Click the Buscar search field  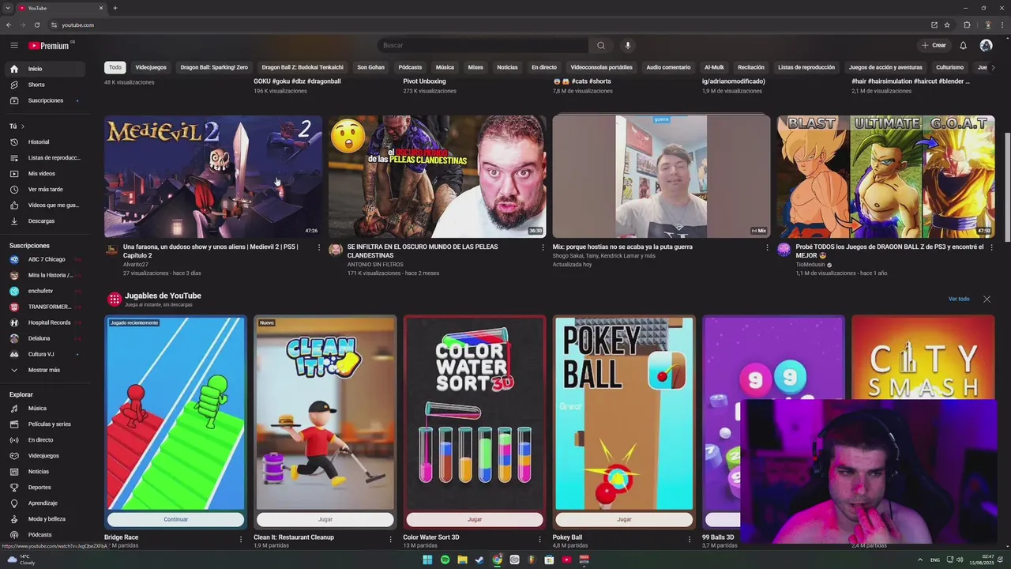pyautogui.click(x=482, y=45)
